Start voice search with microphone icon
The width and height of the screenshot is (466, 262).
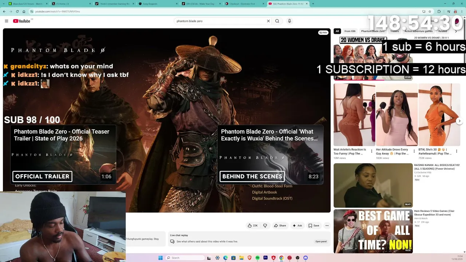289,21
